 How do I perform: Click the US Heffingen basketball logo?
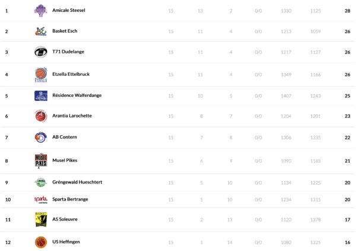coord(40,242)
